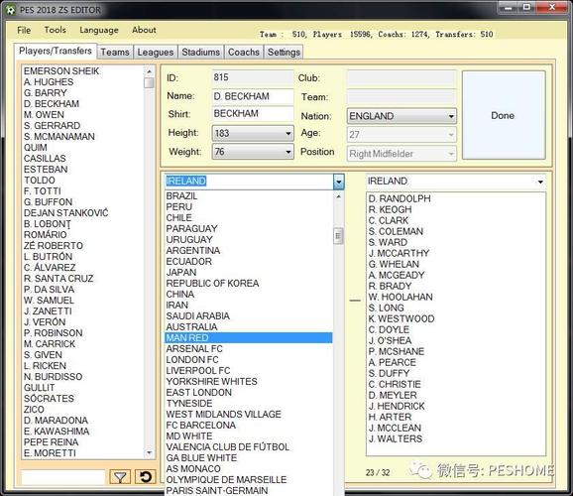This screenshot has height=496, width=573.
Task: Select YORKSHIRE WHITES in team list
Action: pos(249,382)
